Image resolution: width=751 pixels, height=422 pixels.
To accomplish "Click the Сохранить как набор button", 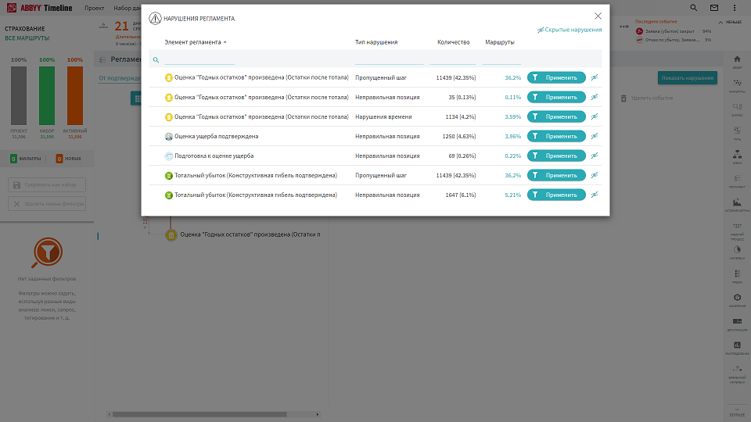I will click(x=47, y=184).
